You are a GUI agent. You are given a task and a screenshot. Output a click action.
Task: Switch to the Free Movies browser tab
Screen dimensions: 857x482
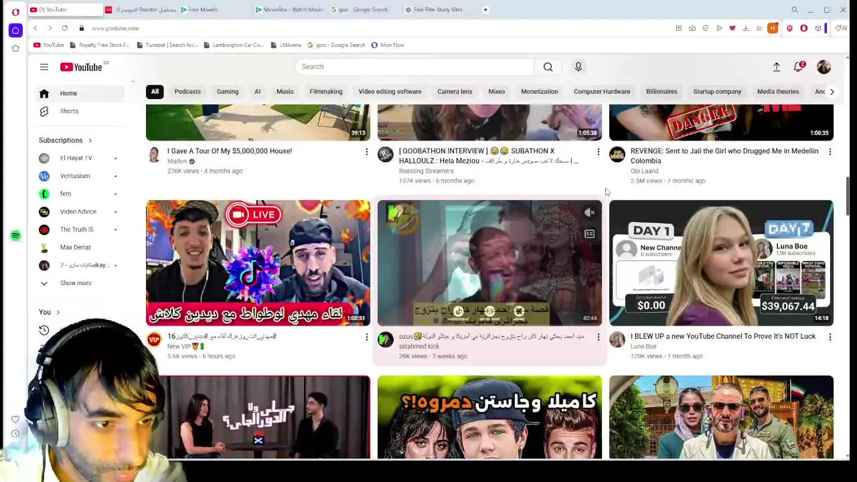coord(214,10)
